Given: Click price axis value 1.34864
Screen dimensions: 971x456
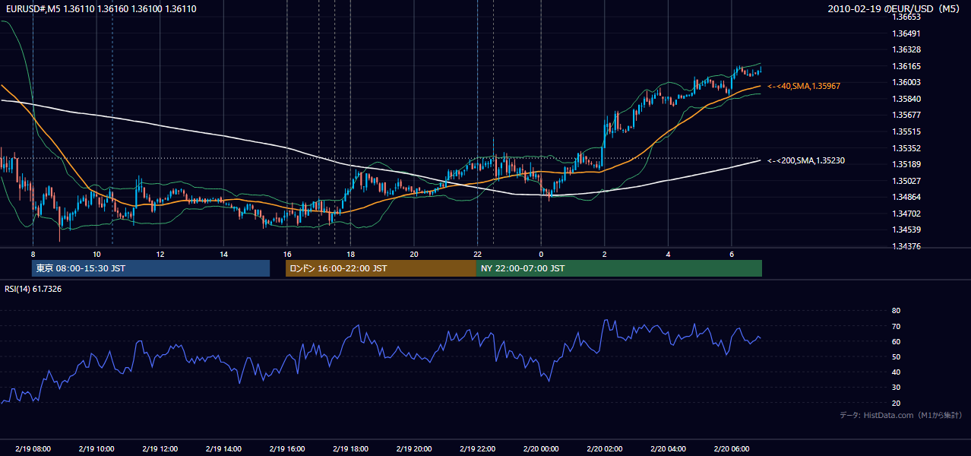Looking at the screenshot, I should click(x=906, y=197).
